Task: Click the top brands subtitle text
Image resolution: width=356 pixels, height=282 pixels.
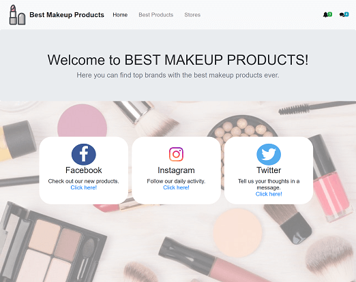Action: pos(178,75)
